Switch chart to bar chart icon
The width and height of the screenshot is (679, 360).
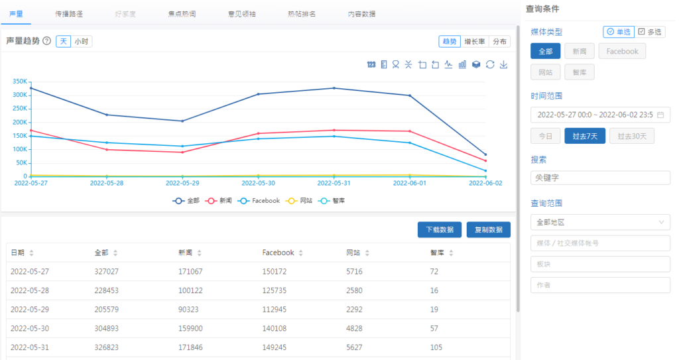[462, 64]
